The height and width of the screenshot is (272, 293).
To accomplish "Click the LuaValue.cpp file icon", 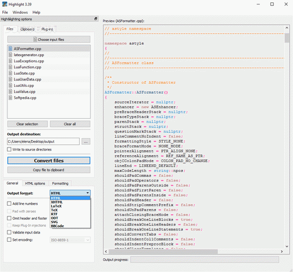I will pyautogui.click(x=10, y=91).
